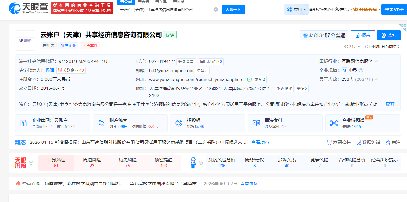Click the 监控 button
Viewport: 407px width, 202px height.
click(388, 35)
